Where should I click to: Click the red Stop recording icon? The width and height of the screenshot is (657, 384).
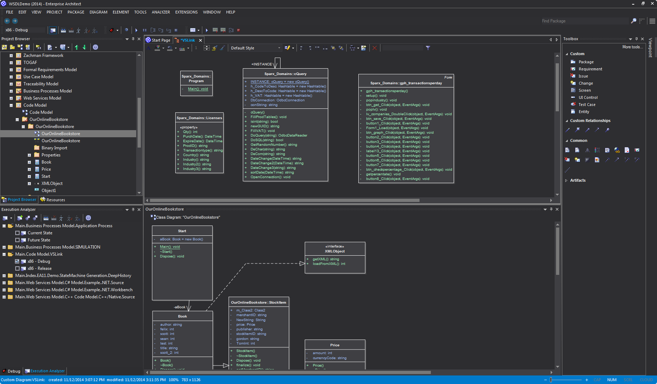[239, 30]
